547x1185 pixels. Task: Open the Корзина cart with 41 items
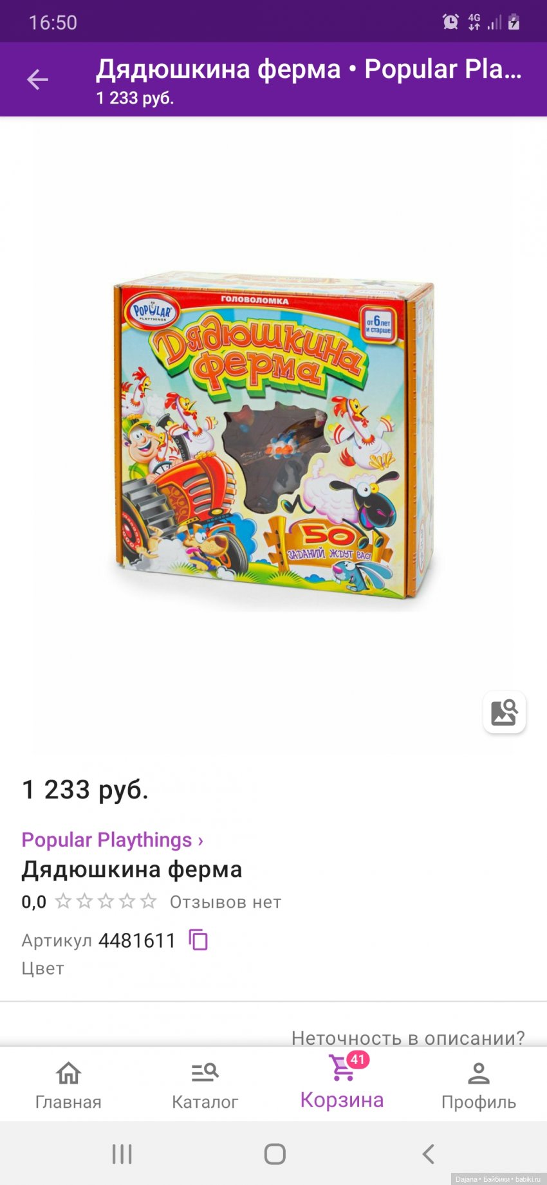(x=342, y=1083)
